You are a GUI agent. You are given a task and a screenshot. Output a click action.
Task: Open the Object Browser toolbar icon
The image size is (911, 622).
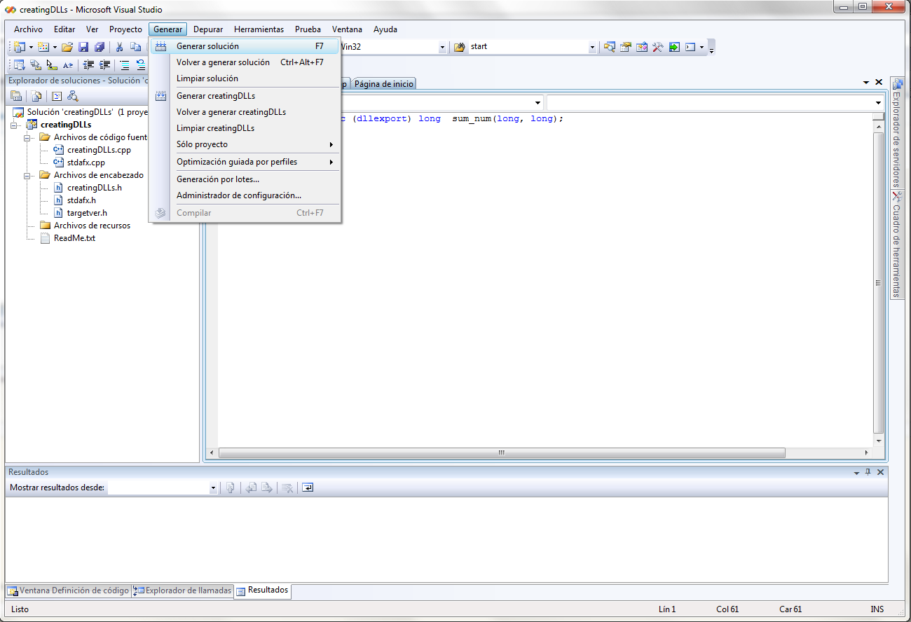point(642,47)
